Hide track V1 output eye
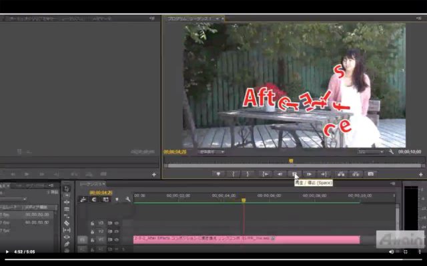Screen dimensions: 427x266 tap(117, 239)
